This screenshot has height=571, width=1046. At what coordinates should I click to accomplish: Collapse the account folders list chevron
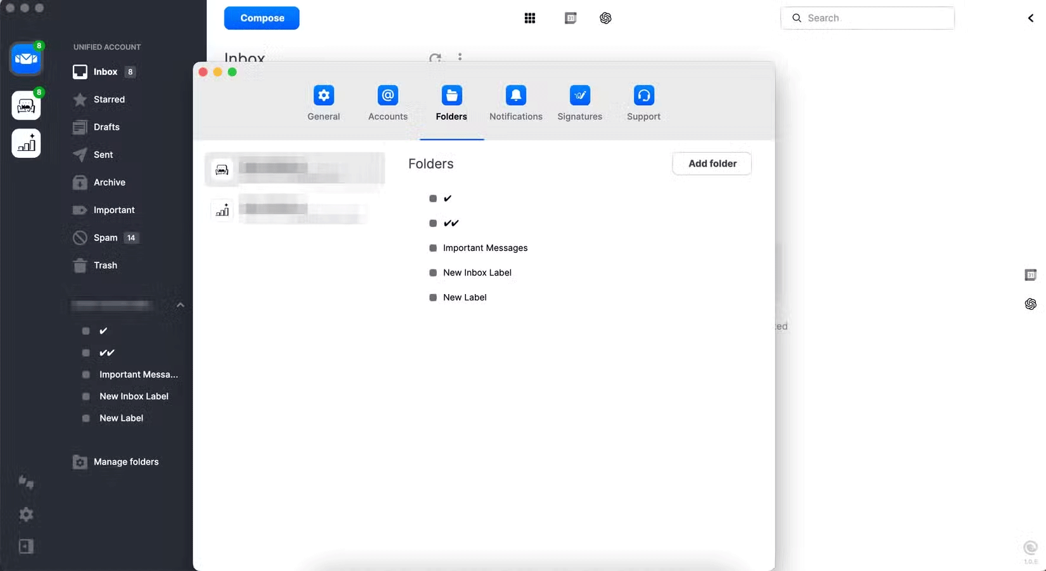click(x=180, y=305)
